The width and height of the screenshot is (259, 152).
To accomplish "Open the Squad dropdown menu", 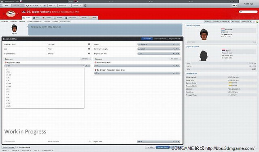I will [x=208, y=21].
